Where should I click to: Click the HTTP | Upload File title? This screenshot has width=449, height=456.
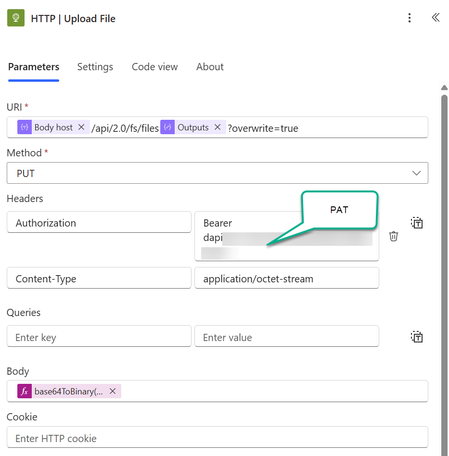pos(73,19)
